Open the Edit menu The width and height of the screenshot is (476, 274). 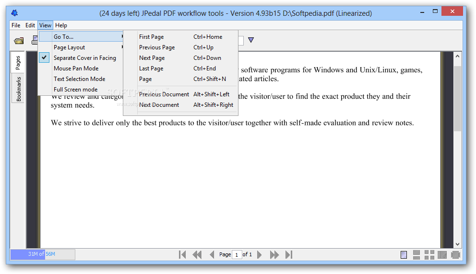(30, 25)
